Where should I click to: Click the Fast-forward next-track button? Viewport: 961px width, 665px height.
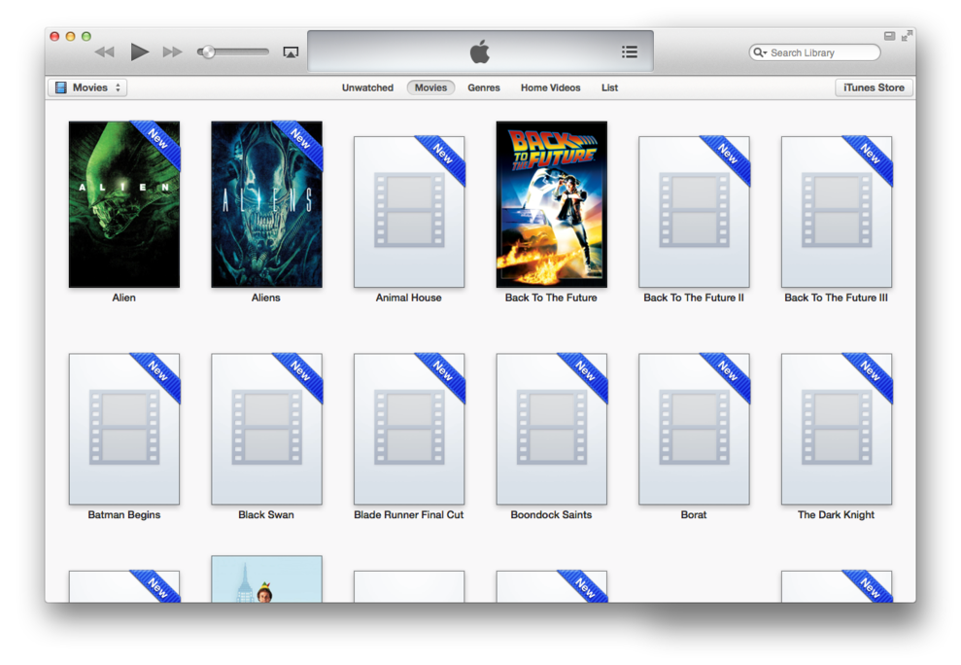172,52
